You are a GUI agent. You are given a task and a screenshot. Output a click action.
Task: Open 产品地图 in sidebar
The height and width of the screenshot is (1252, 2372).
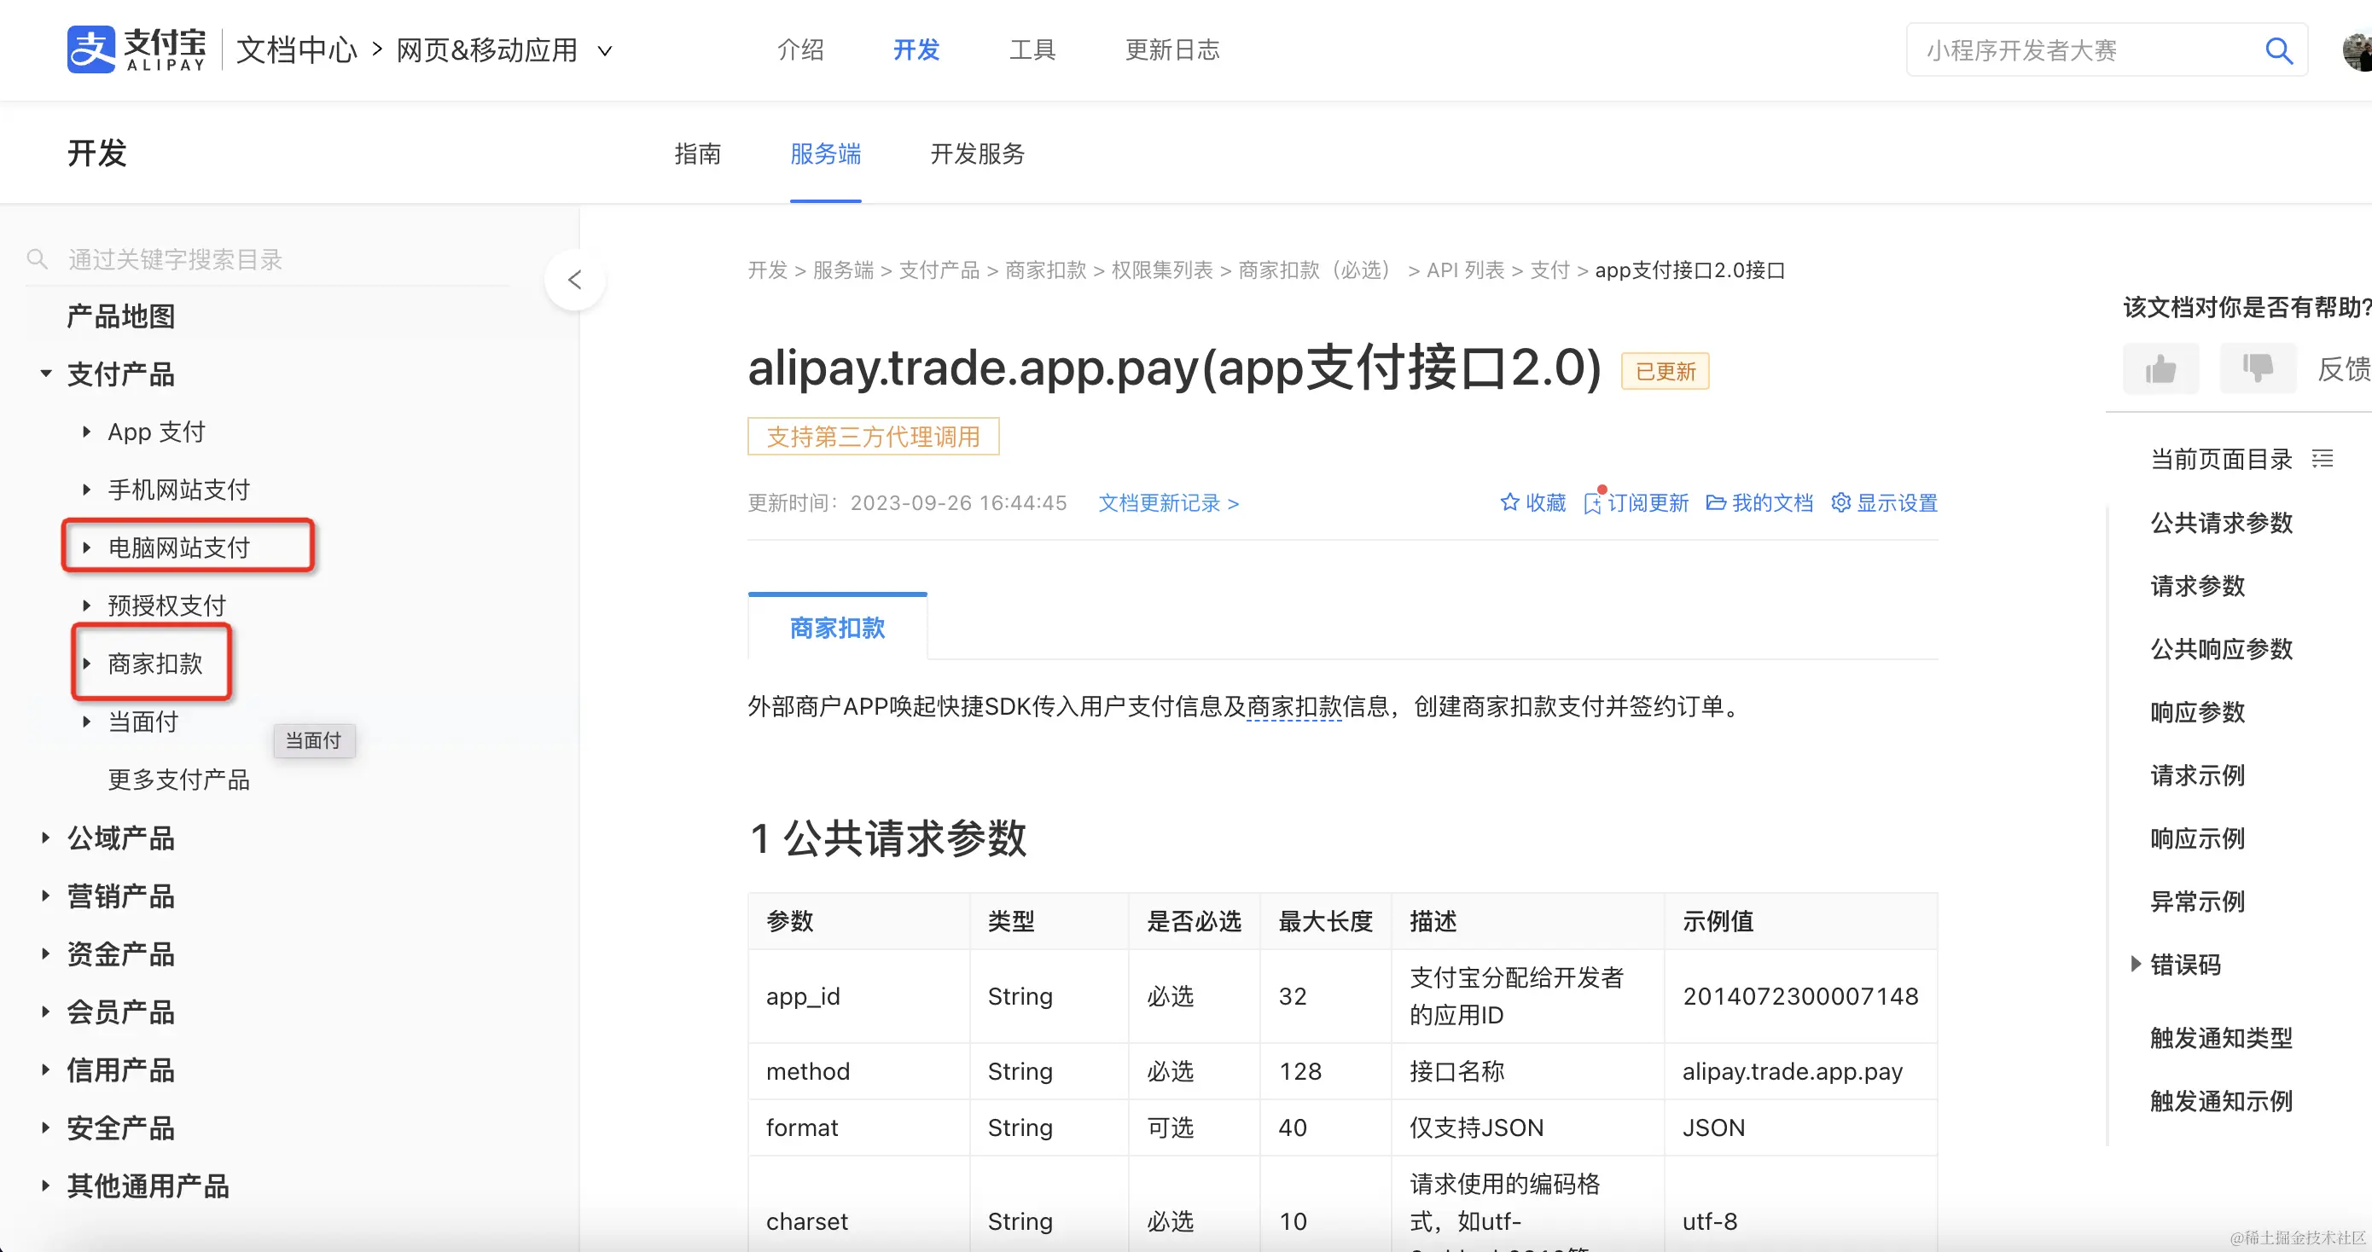click(120, 316)
